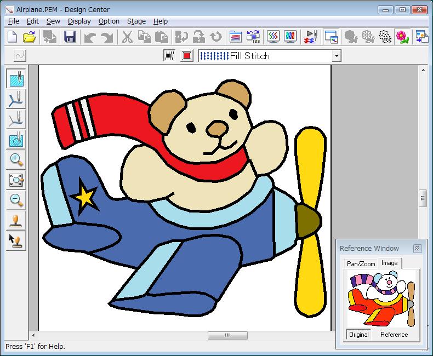Open the Fill Stitch dropdown

point(337,56)
